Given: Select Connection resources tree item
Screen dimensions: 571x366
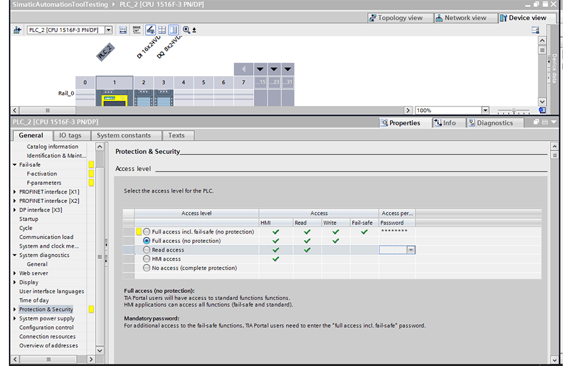Looking at the screenshot, I should pyautogui.click(x=48, y=336).
